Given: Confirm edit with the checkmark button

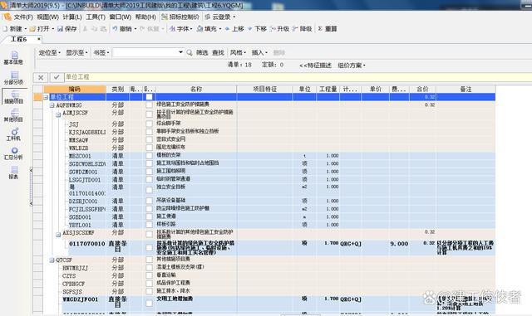Looking at the screenshot, I should click(x=57, y=78).
